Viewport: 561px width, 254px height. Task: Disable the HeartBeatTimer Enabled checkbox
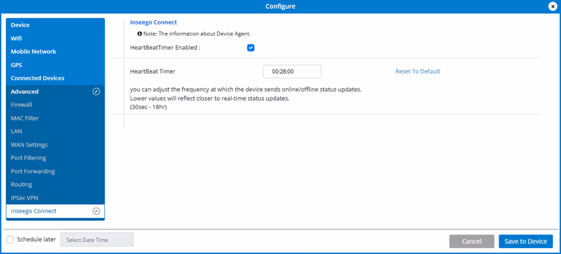tap(251, 47)
